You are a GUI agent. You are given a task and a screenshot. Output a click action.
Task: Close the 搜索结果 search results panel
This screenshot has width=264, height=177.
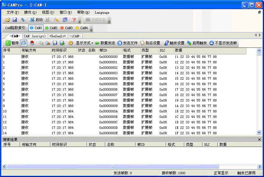click(x=259, y=140)
